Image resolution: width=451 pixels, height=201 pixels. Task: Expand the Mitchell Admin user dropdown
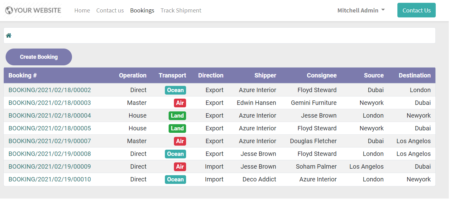tap(361, 10)
